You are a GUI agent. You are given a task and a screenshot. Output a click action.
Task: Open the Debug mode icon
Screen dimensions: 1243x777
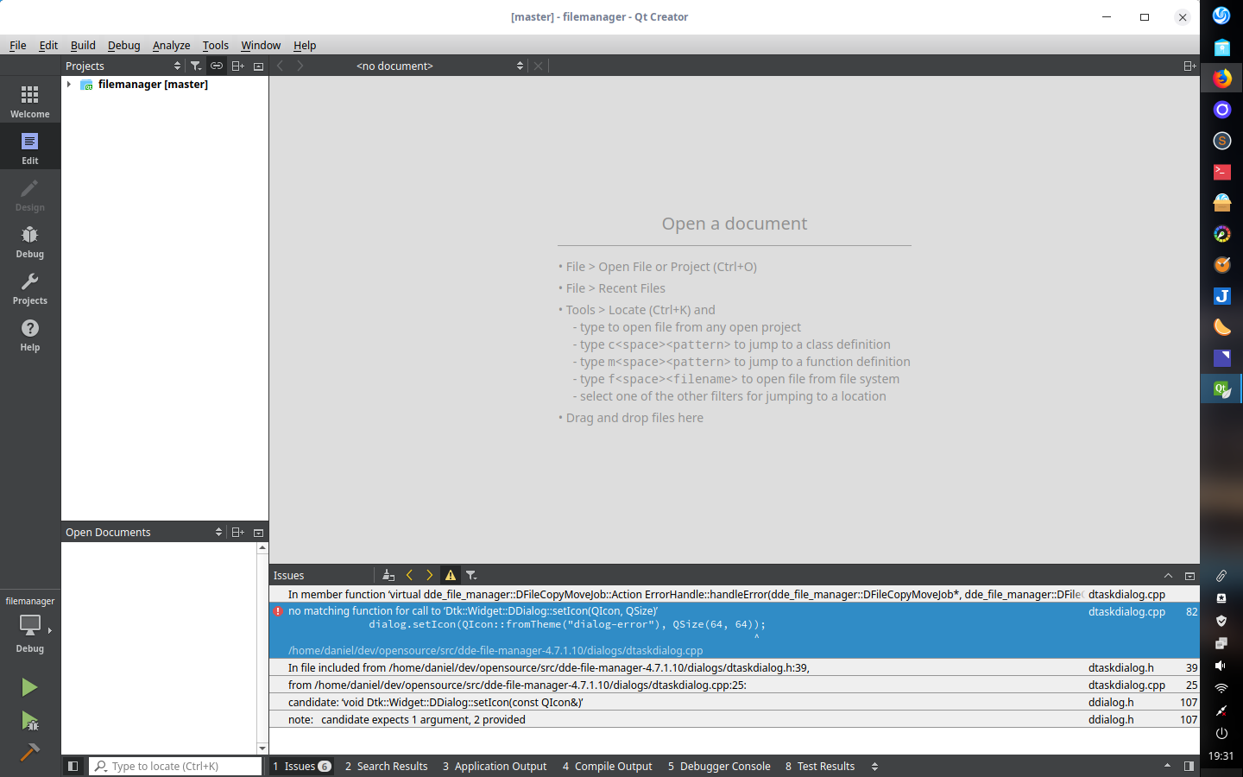[x=29, y=241]
